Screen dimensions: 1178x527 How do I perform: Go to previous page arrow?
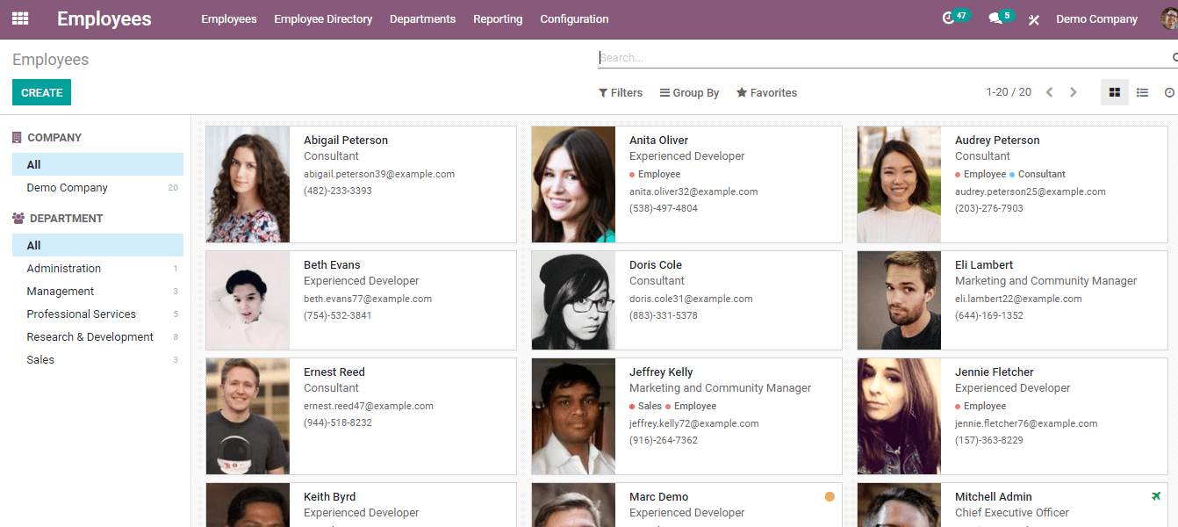coord(1049,92)
